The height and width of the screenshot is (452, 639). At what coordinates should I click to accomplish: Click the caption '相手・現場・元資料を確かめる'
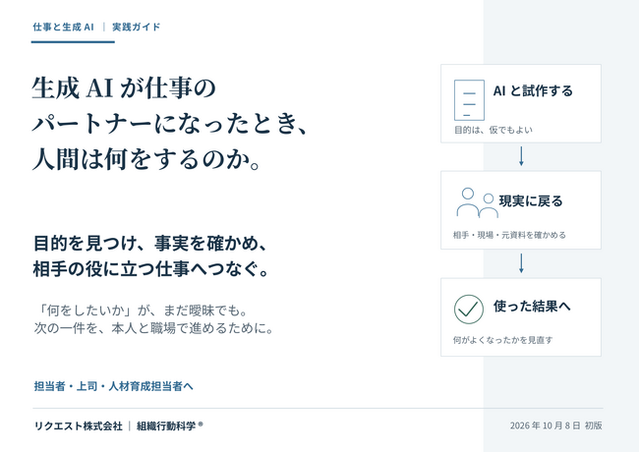click(509, 235)
